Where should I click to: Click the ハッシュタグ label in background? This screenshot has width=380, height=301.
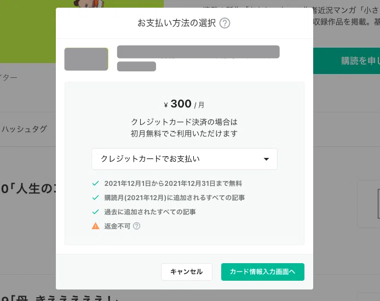[x=24, y=129]
